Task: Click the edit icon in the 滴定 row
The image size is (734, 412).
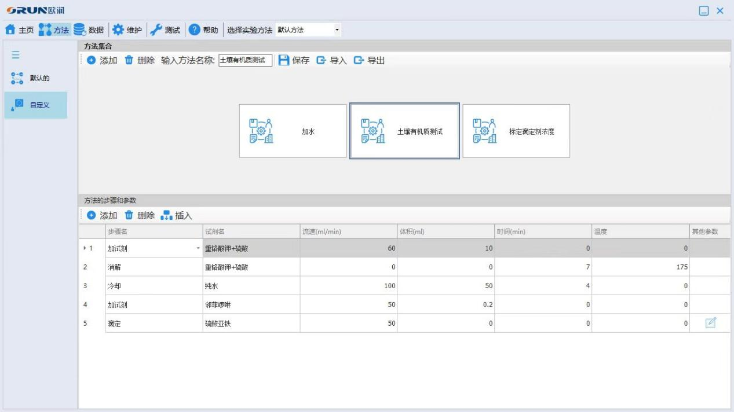Action: 710,323
